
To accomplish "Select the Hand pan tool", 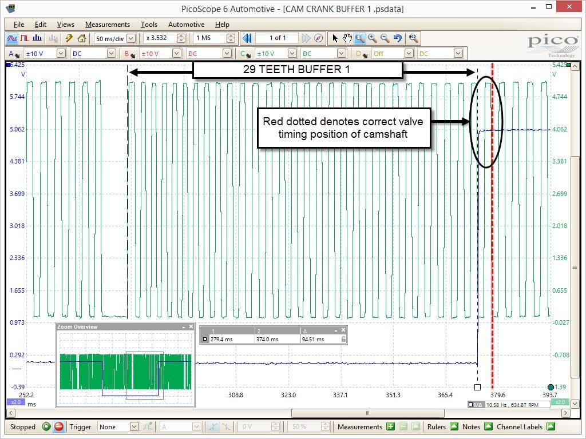I will (x=347, y=38).
